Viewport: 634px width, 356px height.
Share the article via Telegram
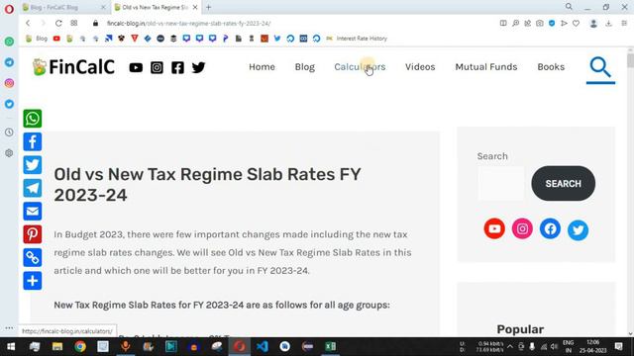click(33, 188)
